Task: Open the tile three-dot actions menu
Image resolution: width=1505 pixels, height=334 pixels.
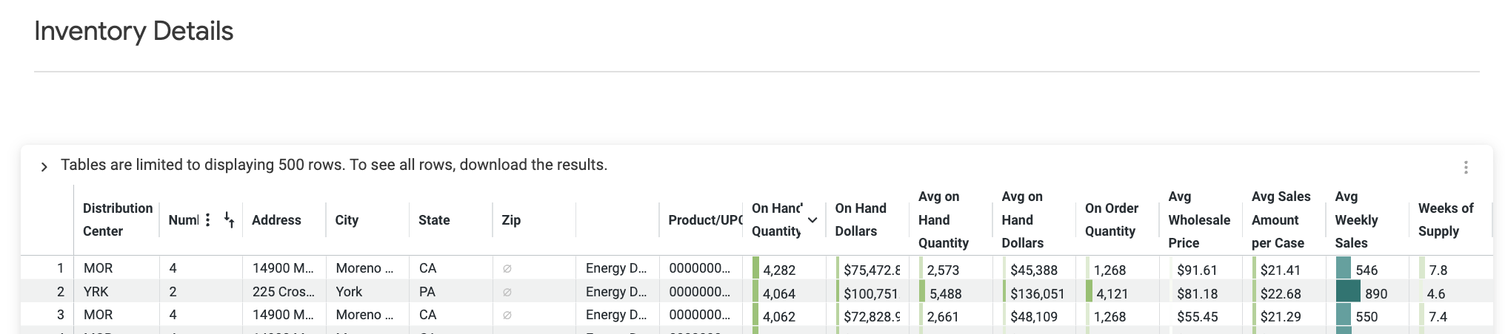Action: (x=1466, y=167)
